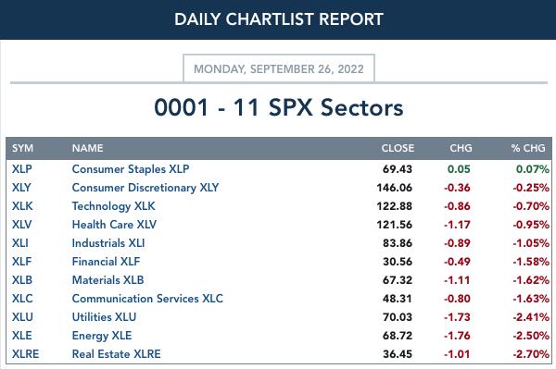Viewport: 556px width, 369px height.
Task: Select Real Estate XLRE name link
Action: click(x=117, y=354)
